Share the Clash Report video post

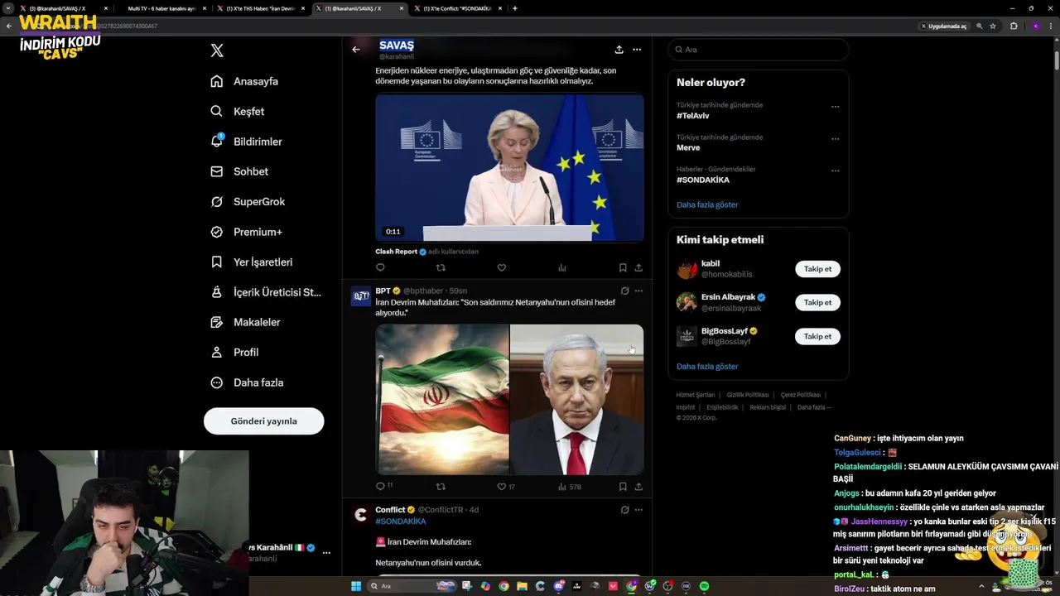(x=638, y=267)
